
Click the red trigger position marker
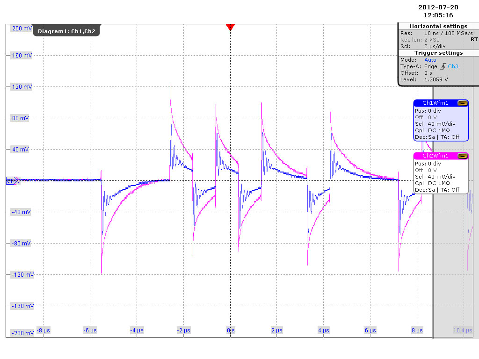[230, 27]
